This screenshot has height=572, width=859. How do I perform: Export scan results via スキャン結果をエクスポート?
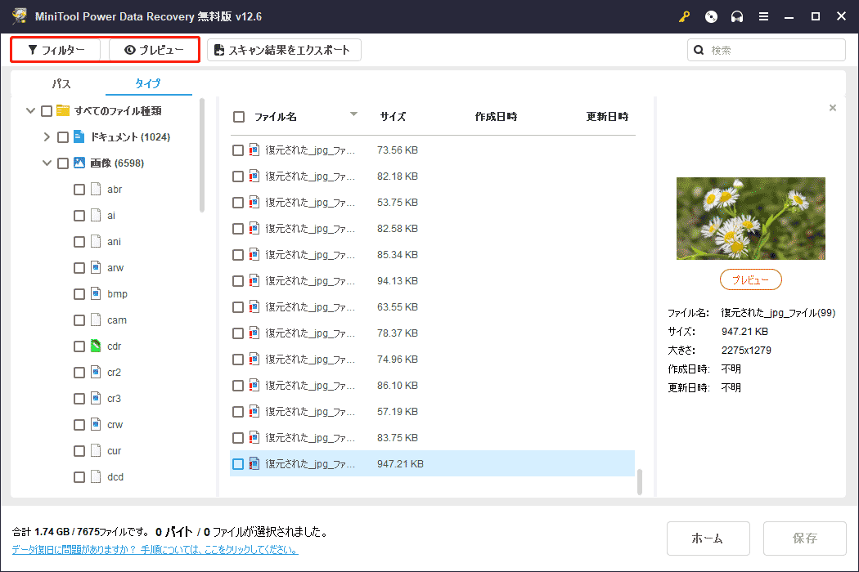284,49
